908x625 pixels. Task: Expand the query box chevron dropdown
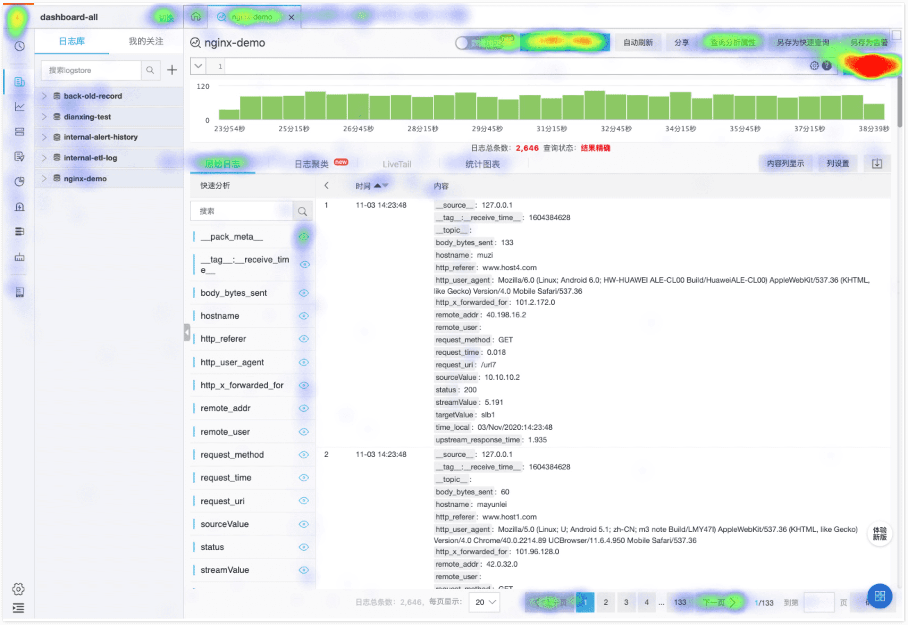[x=199, y=66]
